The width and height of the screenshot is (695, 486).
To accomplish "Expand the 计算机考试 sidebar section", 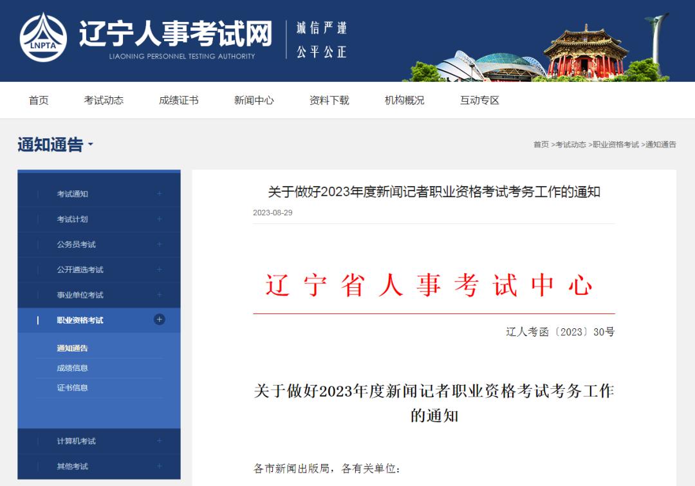I will (158, 441).
